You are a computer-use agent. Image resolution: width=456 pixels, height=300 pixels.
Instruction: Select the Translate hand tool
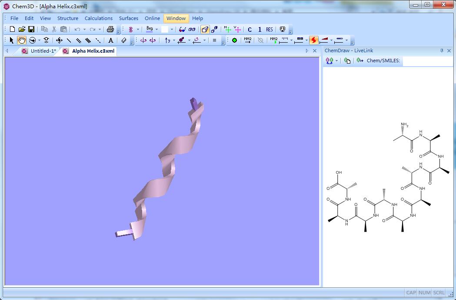[22, 40]
